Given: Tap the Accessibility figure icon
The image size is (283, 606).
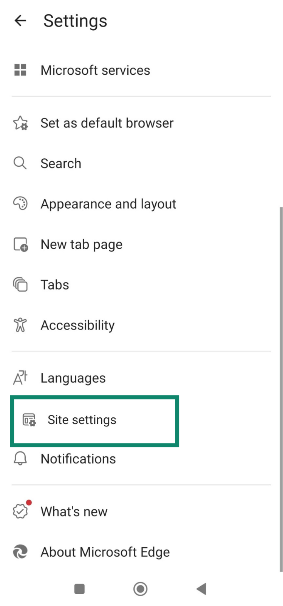Looking at the screenshot, I should tap(20, 325).
